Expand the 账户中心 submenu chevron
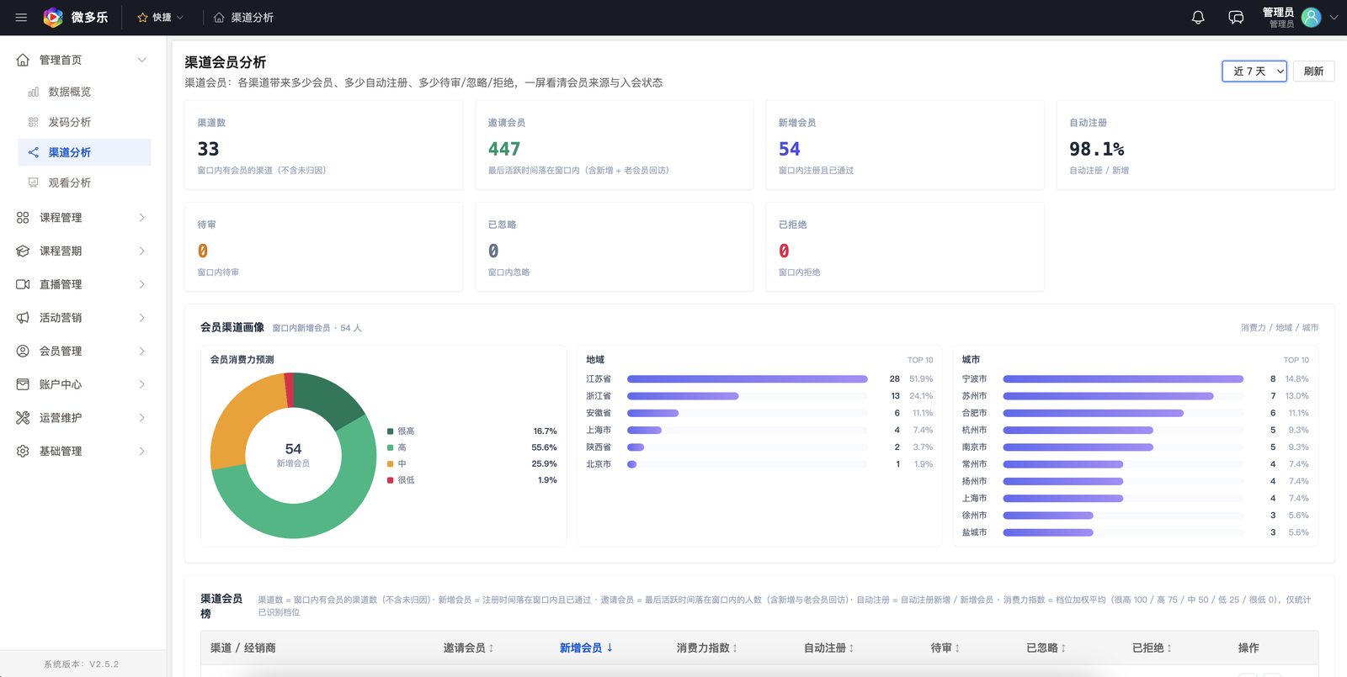 click(142, 384)
